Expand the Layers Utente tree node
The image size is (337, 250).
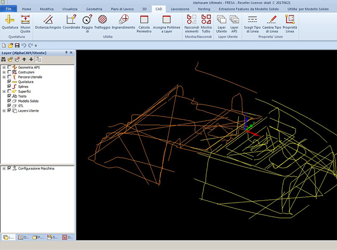click(4, 111)
